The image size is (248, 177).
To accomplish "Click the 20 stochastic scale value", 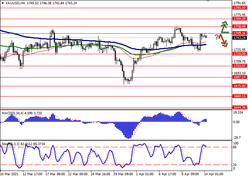I will pyautogui.click(x=235, y=165).
